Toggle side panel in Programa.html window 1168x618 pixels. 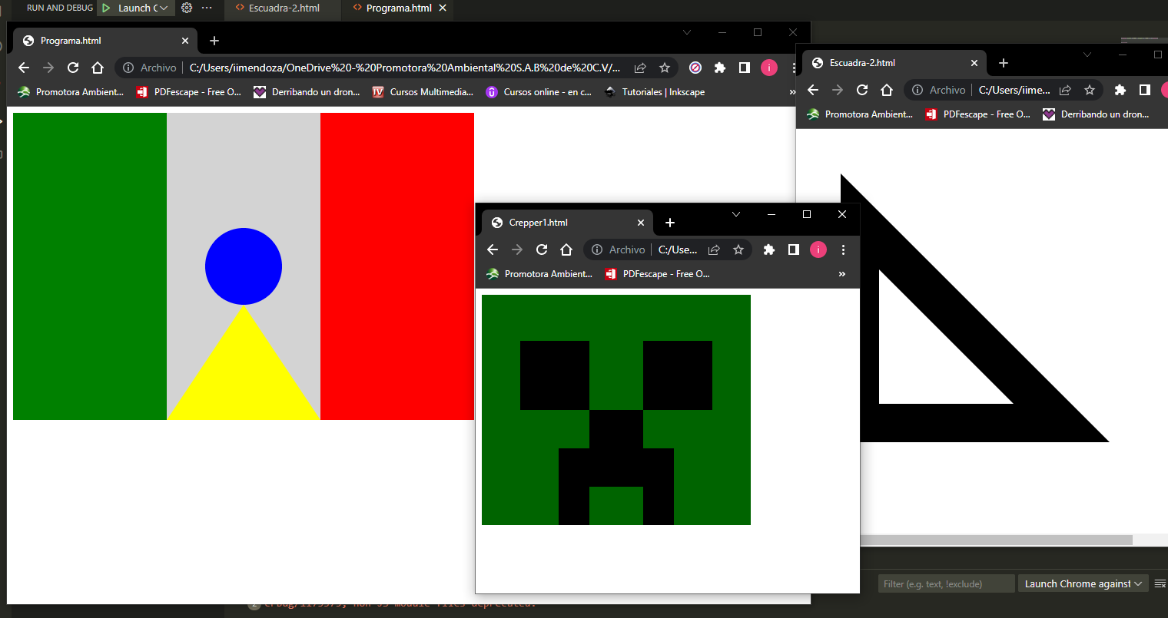pos(745,68)
